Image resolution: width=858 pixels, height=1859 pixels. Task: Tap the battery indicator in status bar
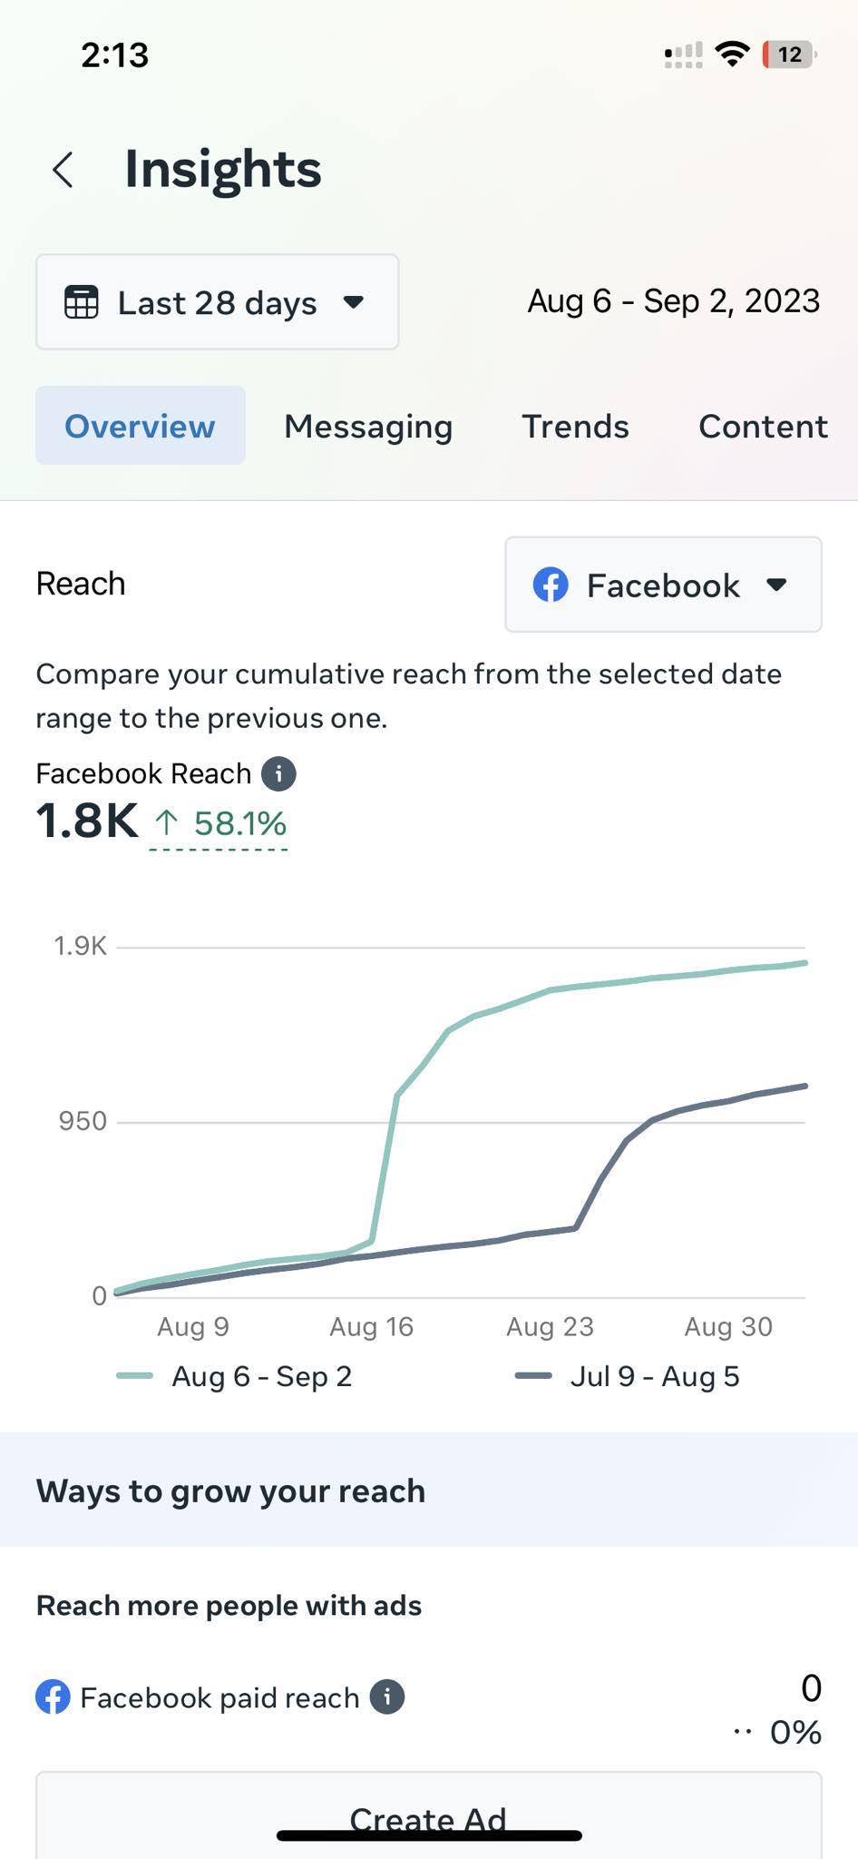coord(789,54)
